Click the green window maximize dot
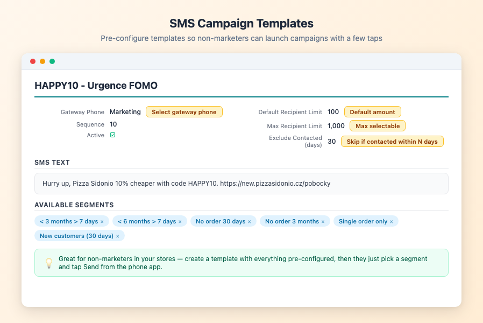The width and height of the screenshot is (483, 323). tap(52, 61)
